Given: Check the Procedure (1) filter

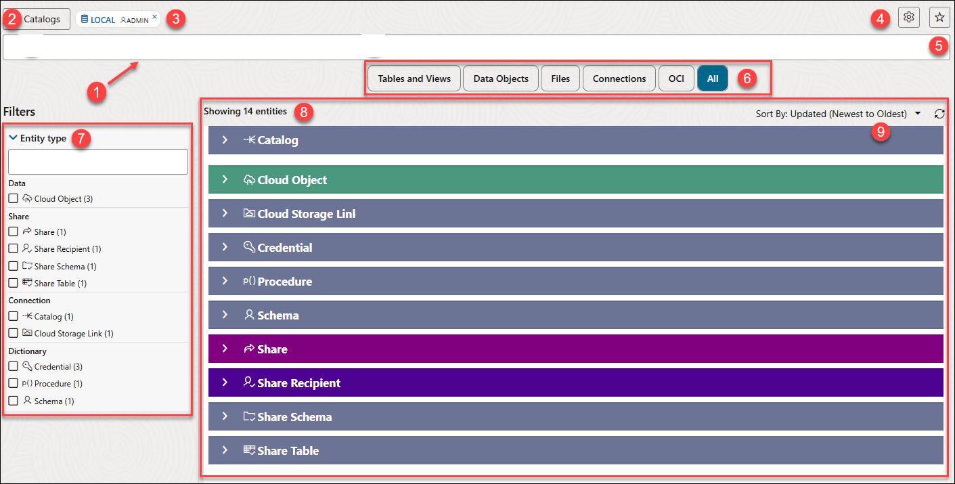Looking at the screenshot, I should pyautogui.click(x=13, y=383).
